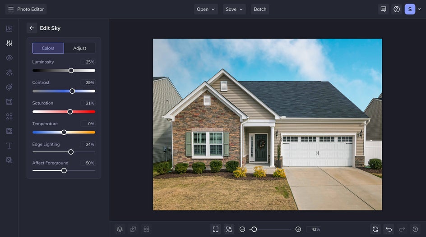This screenshot has height=237, width=426.
Task: Open the Save dropdown menu
Action: click(x=234, y=9)
